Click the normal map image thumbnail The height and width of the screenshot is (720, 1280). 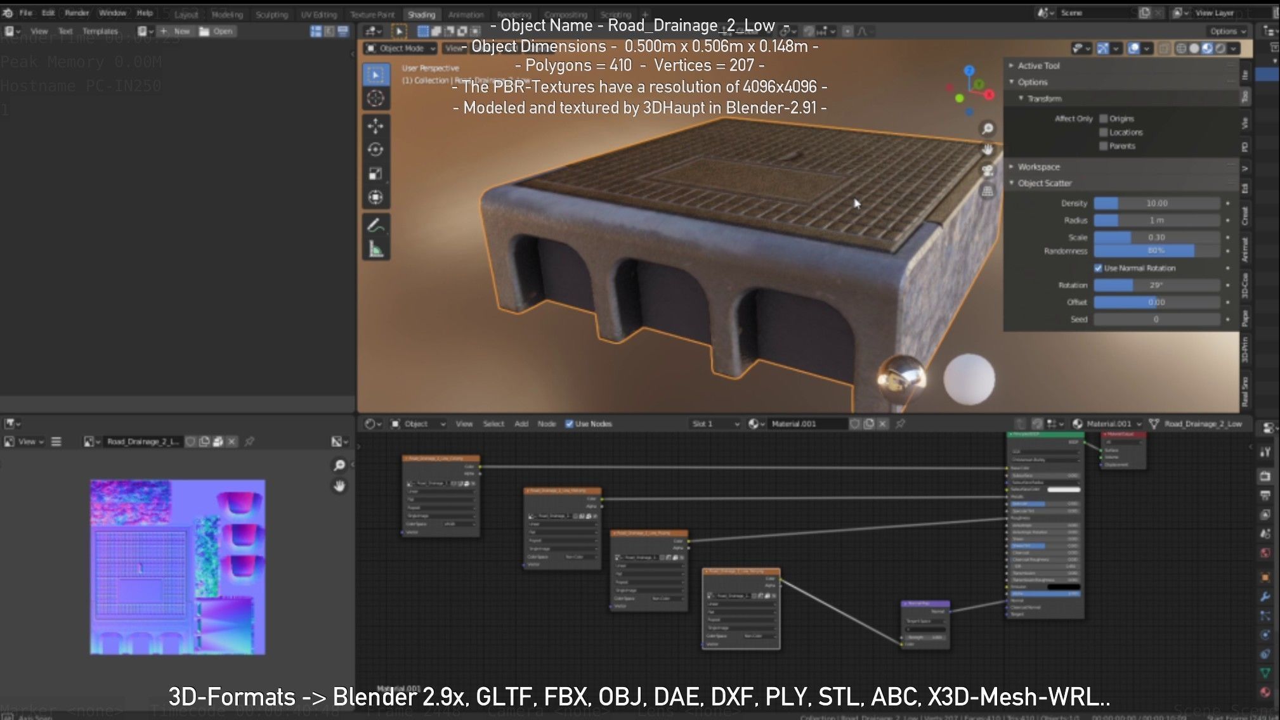178,567
